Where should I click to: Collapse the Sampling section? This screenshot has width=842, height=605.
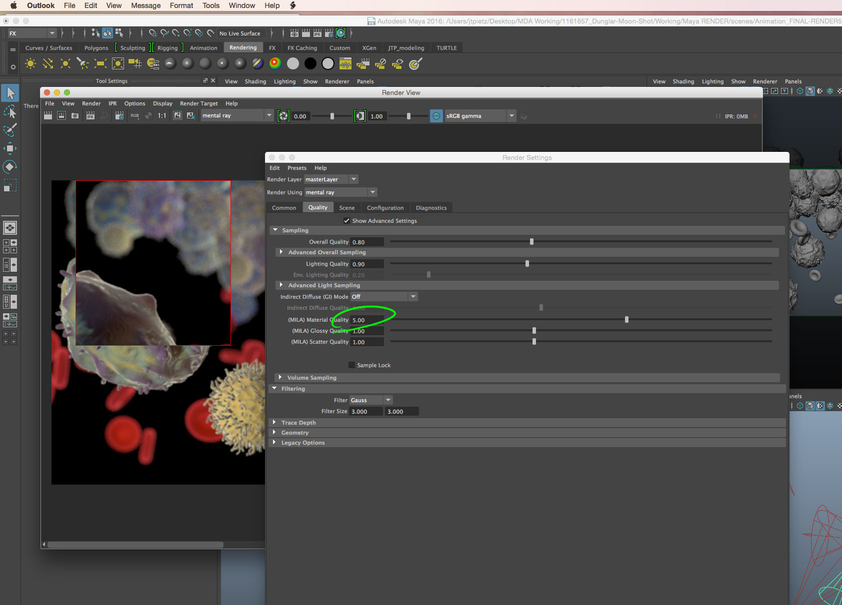coord(275,230)
